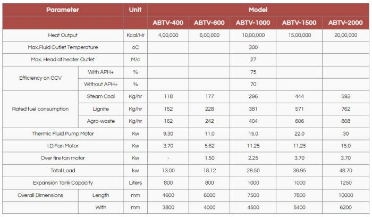Select the Agro-waste value 808

tap(345, 121)
